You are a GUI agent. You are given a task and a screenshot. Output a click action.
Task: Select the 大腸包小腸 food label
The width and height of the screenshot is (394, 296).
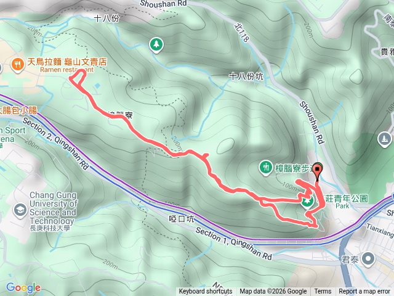(x=18, y=110)
